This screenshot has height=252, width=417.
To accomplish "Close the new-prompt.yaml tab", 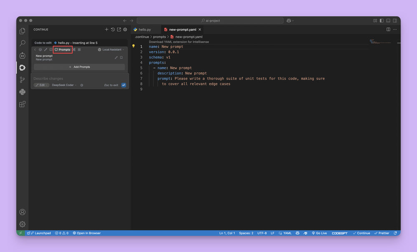I will (x=200, y=30).
